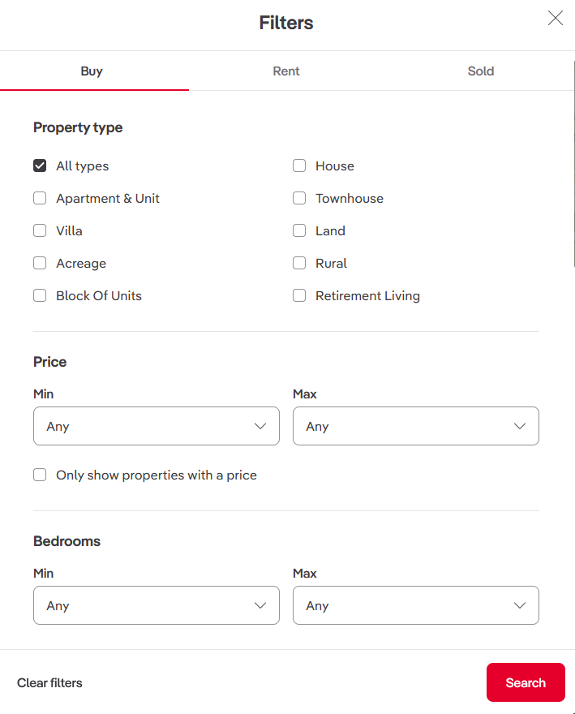Enable Block Of Units checkbox

(40, 295)
